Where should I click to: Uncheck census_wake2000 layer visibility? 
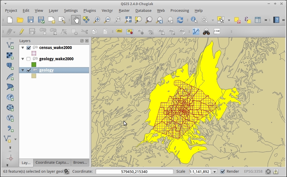[29, 48]
